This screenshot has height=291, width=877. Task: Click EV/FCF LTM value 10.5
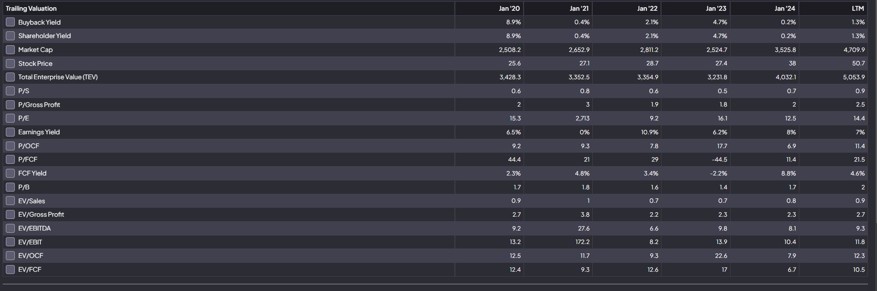coord(859,270)
